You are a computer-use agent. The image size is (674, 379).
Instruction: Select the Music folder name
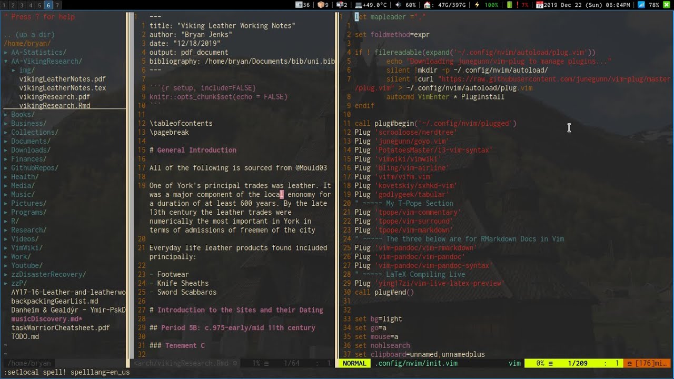point(23,195)
